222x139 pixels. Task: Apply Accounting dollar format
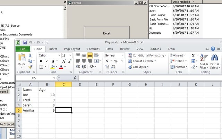[x=107, y=61]
